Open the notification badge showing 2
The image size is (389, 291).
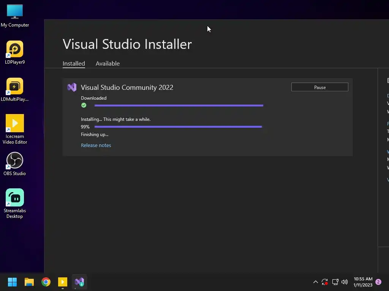[x=378, y=282]
